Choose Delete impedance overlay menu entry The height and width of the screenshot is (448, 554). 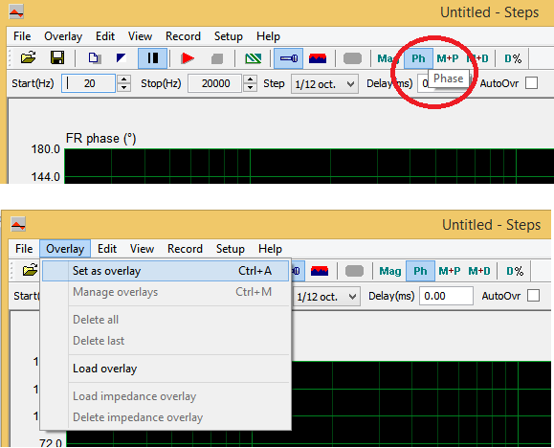point(166,417)
